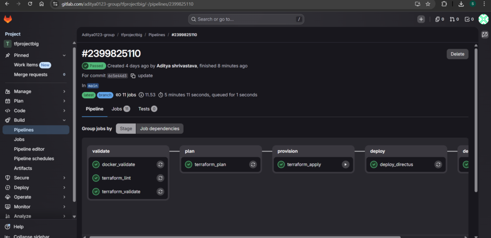Open assigned merge requests icon in header
Image resolution: width=491 pixels, height=238 pixels.
(454, 19)
